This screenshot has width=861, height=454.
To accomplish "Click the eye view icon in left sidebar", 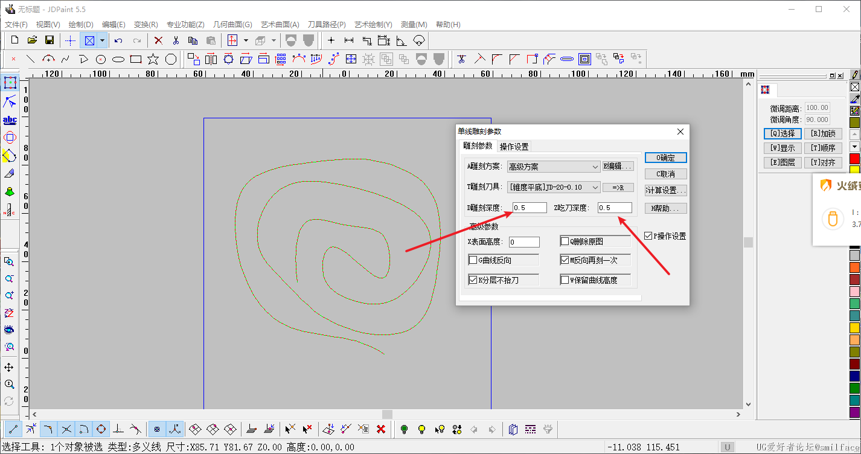I will pyautogui.click(x=9, y=330).
